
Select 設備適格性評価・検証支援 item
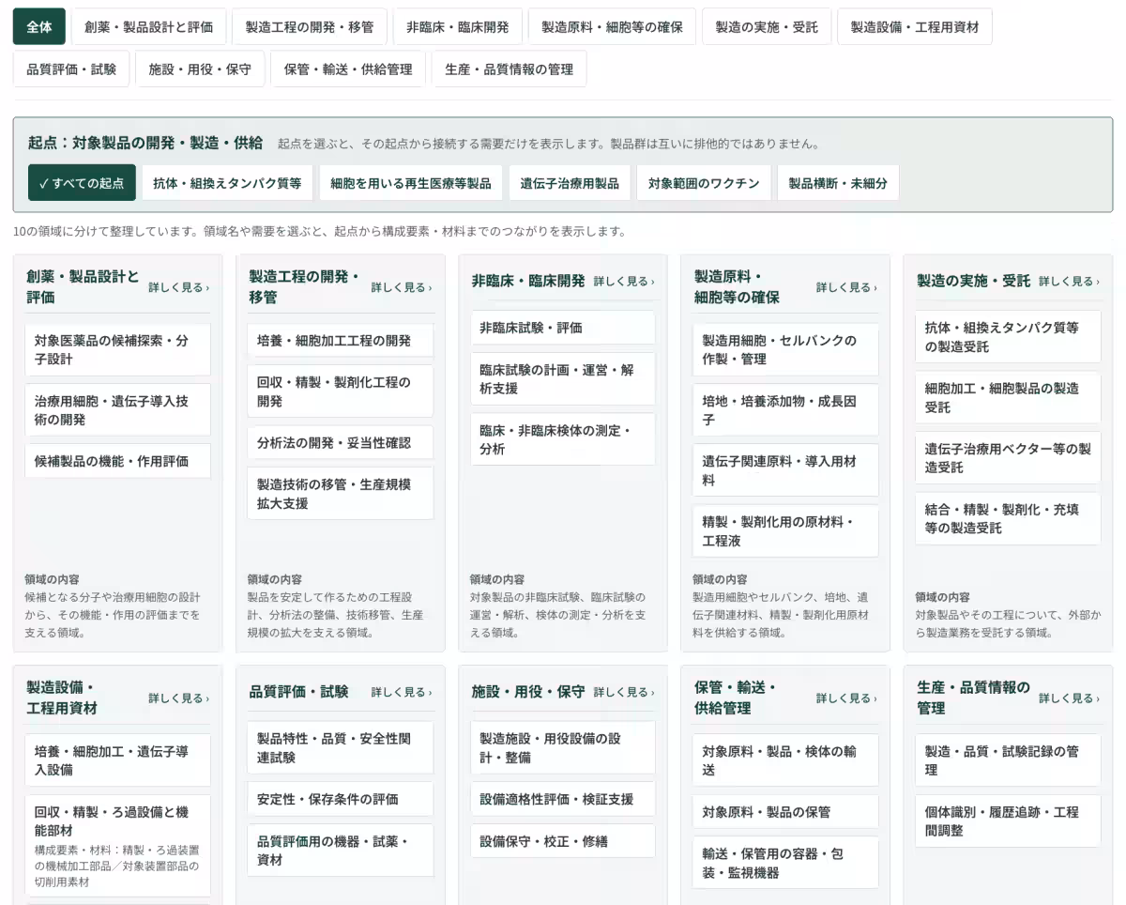[x=563, y=799]
